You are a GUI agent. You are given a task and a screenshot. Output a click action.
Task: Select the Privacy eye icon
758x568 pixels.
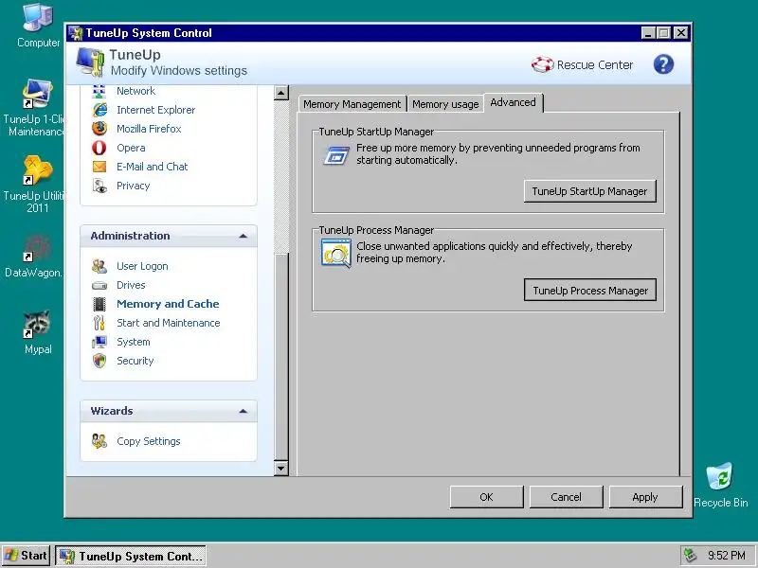(x=99, y=186)
